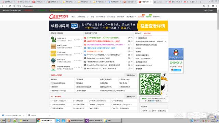Bookmark this page with the star icon
The width and height of the screenshot is (219, 123).
pyautogui.click(x=208, y=6)
